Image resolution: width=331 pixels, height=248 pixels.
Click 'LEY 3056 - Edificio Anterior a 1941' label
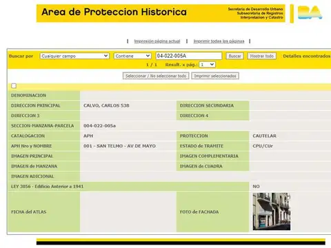(x=47, y=186)
